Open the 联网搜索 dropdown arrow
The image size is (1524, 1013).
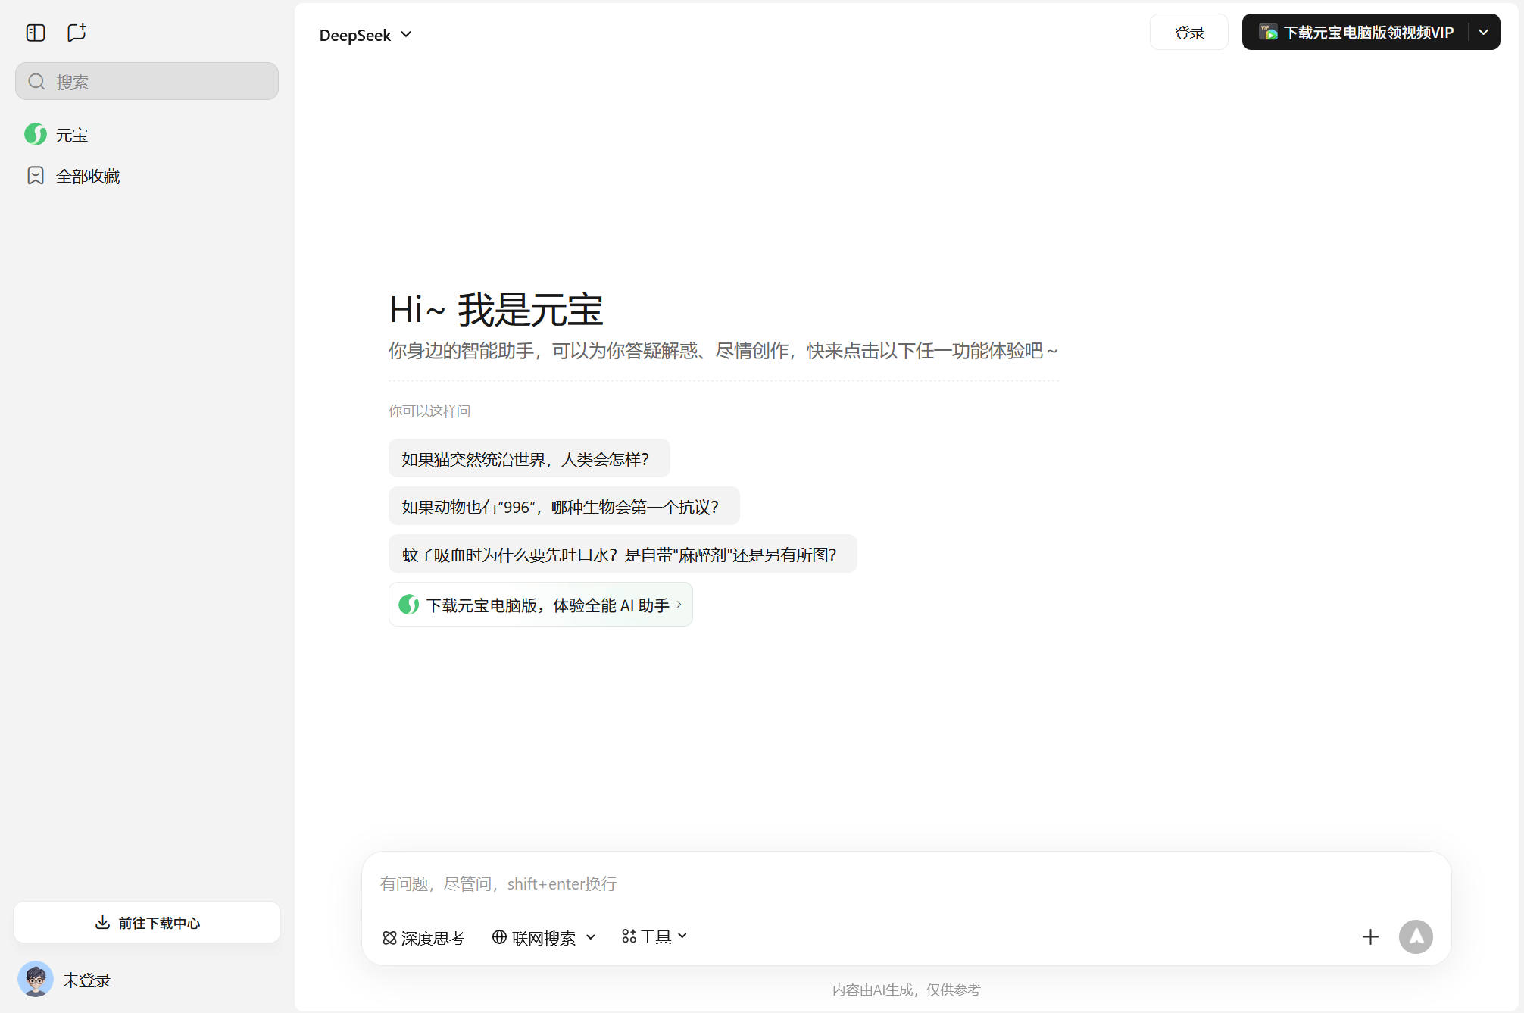[590, 937]
